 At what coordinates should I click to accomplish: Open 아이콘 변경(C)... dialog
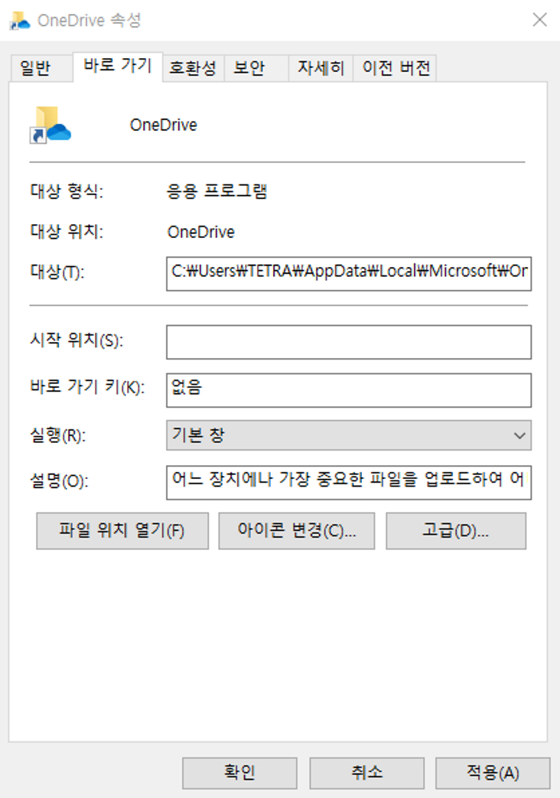pos(297,531)
